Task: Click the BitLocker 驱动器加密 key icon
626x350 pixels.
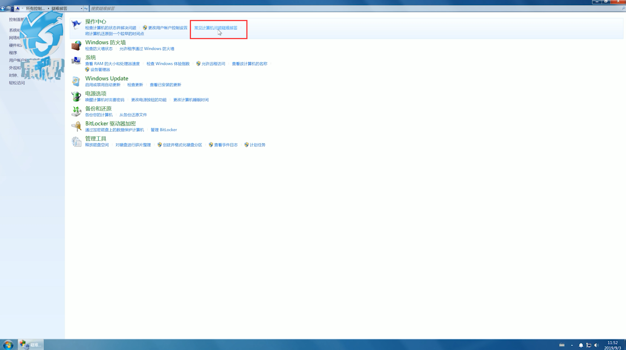Action: pyautogui.click(x=76, y=126)
